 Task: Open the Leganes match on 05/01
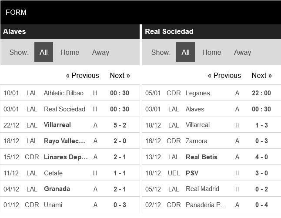click(x=197, y=93)
